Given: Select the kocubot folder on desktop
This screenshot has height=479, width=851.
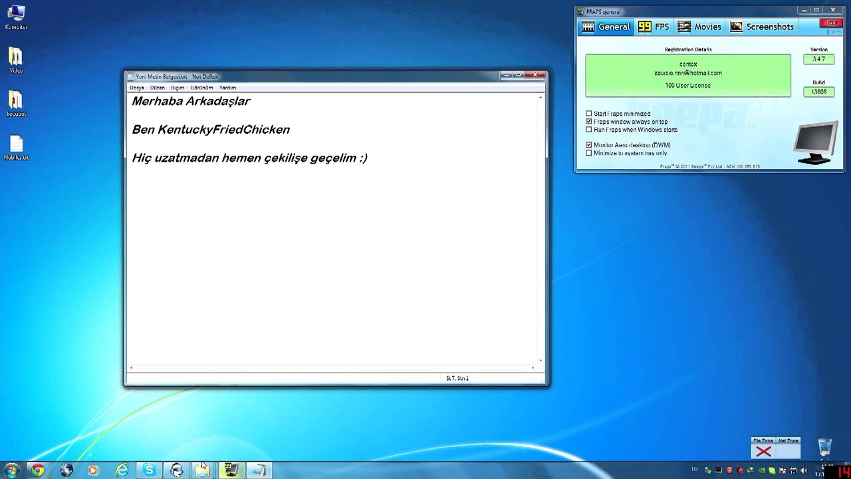Looking at the screenshot, I should (16, 104).
